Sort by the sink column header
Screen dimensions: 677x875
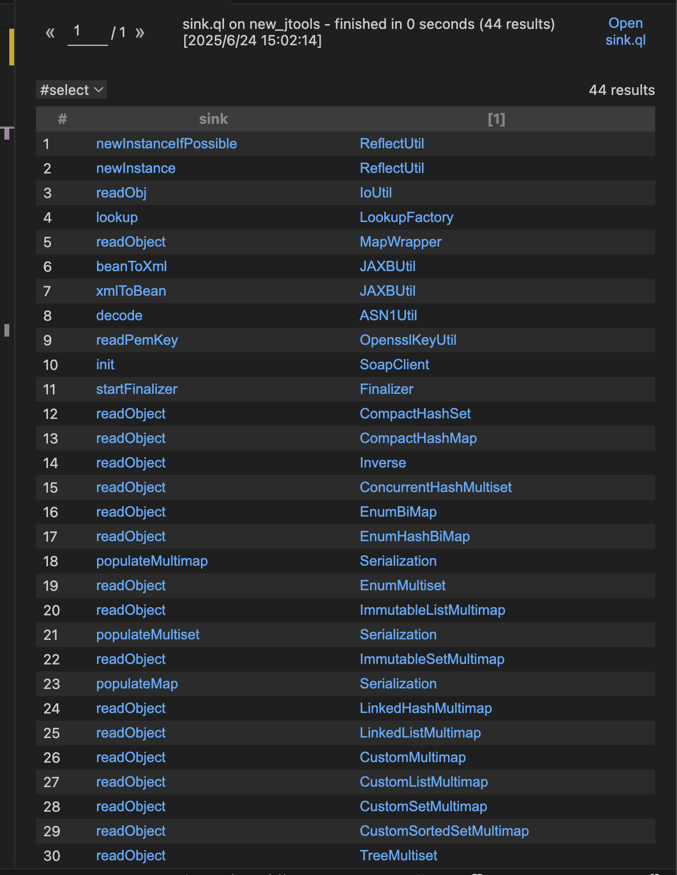coord(213,119)
